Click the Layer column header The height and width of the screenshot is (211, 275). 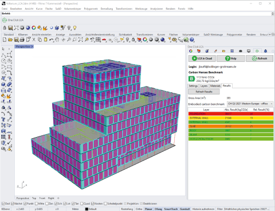206,110
